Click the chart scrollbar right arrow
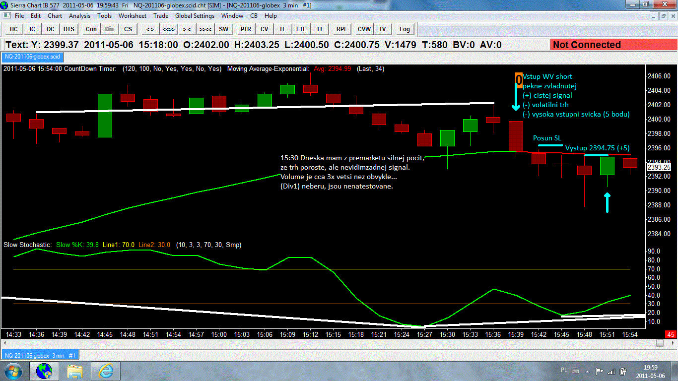The image size is (678, 381). (673, 343)
